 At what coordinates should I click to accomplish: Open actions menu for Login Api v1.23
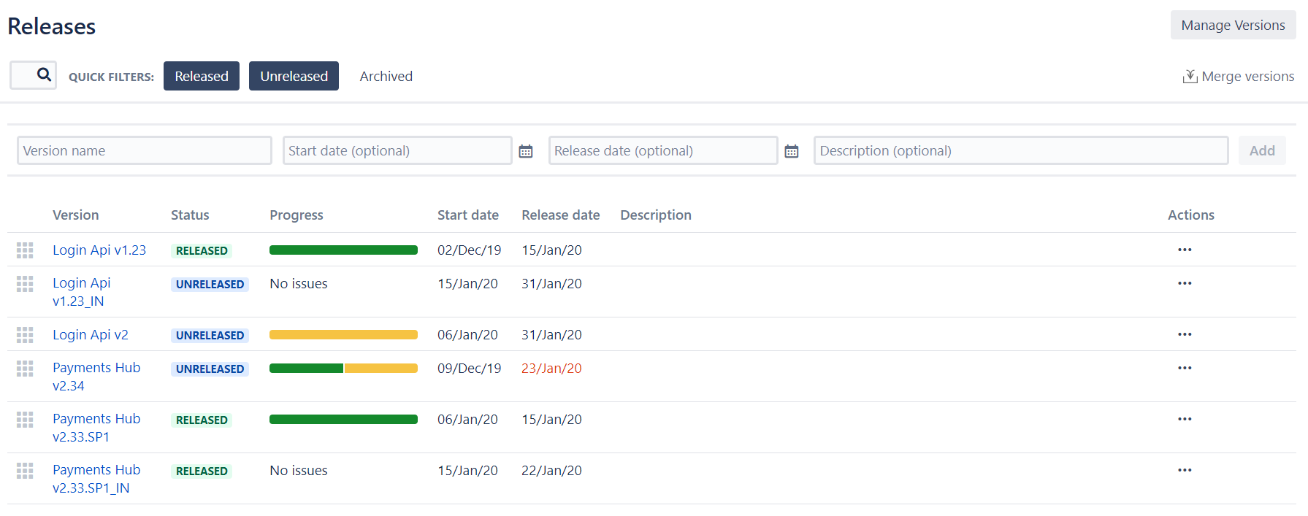[x=1185, y=250]
